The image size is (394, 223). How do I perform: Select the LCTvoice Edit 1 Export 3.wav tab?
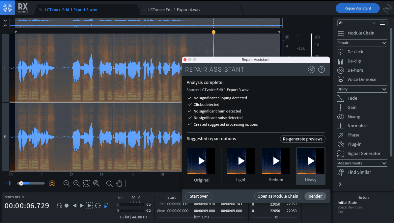71,10
